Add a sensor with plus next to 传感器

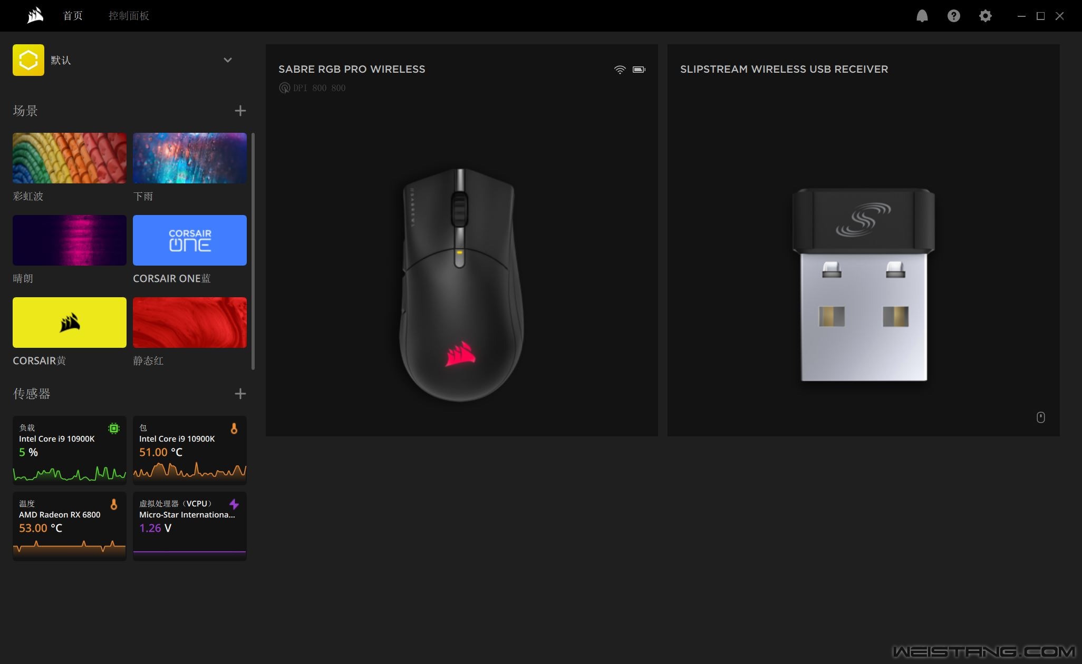point(240,394)
